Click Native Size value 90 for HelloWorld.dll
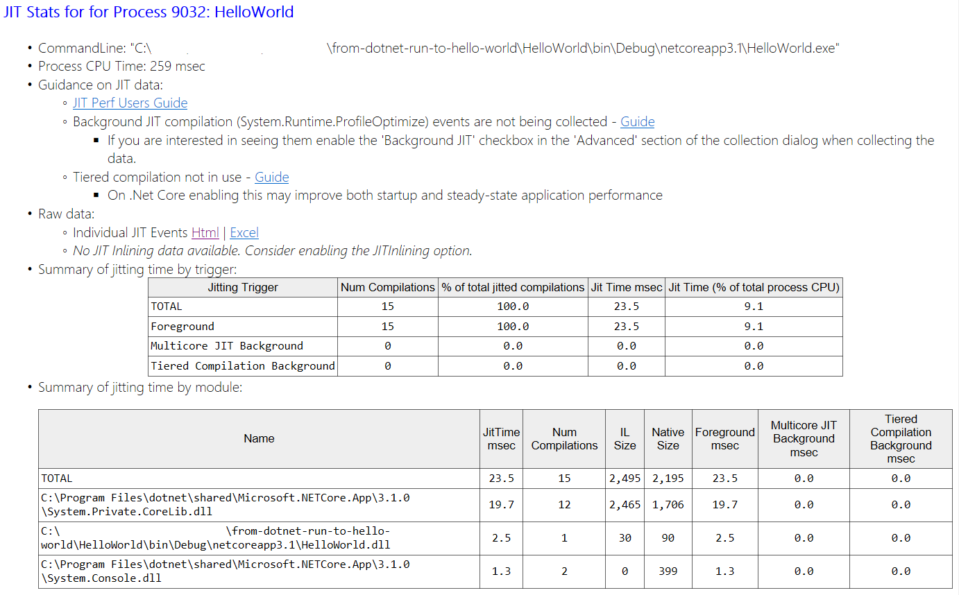Image resolution: width=959 pixels, height=595 pixels. (x=668, y=537)
